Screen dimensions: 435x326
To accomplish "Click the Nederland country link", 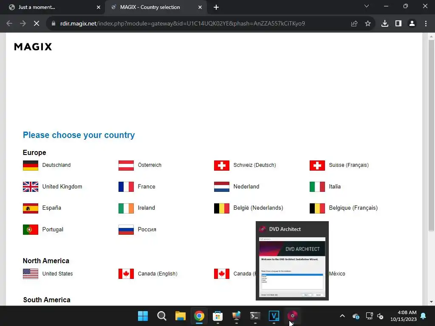I will (246, 187).
